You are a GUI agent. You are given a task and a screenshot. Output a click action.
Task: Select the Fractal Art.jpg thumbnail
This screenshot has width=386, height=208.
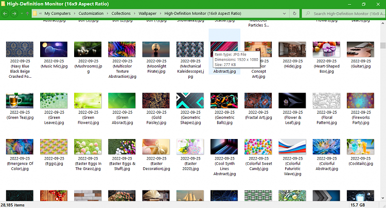click(x=258, y=100)
